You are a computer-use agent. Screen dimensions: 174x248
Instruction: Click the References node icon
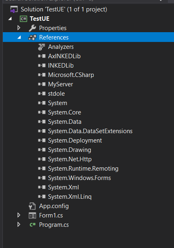point(32,37)
